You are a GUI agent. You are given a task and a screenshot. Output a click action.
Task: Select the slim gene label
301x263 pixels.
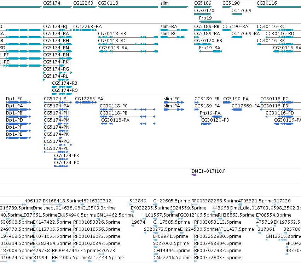(164, 3)
